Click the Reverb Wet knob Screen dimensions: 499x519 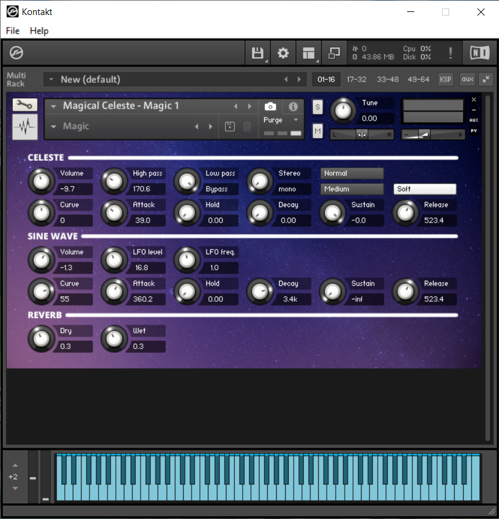[x=114, y=338]
